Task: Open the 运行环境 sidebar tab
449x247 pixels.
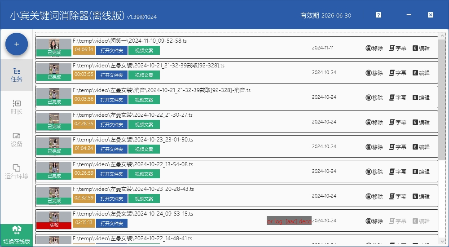Action: coord(16,172)
